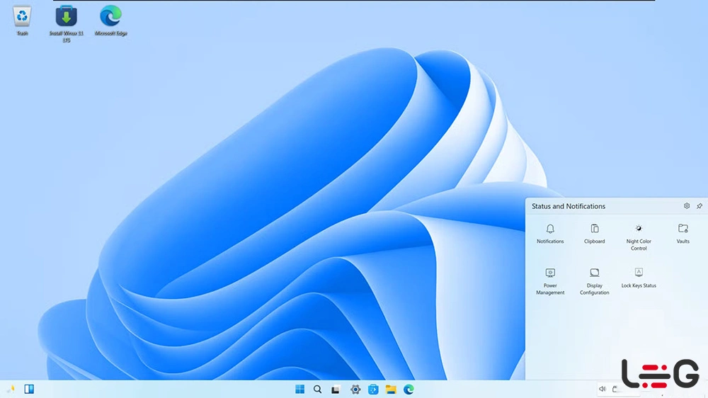
Task: Open the task view button in taskbar
Action: click(x=336, y=389)
